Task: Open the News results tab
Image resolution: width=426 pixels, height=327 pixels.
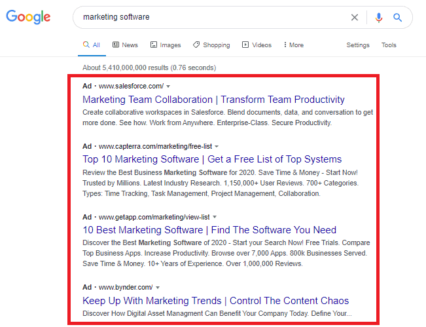Action: click(x=125, y=45)
